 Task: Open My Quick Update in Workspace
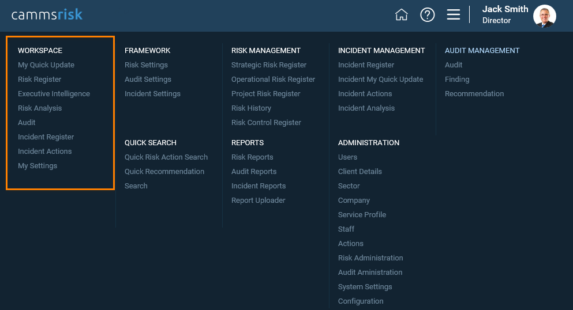[x=46, y=65]
